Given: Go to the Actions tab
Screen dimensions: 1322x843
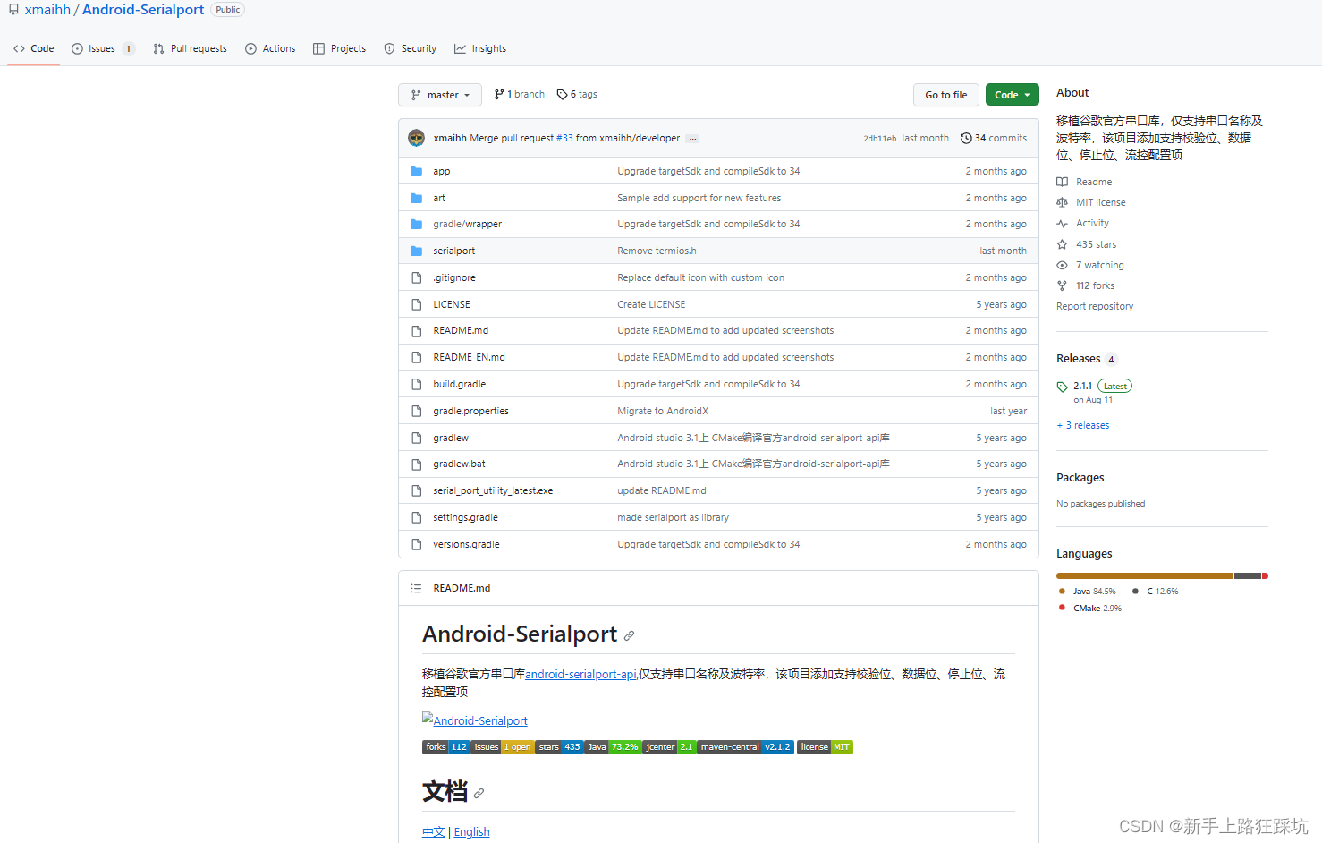Looking at the screenshot, I should click(x=270, y=48).
